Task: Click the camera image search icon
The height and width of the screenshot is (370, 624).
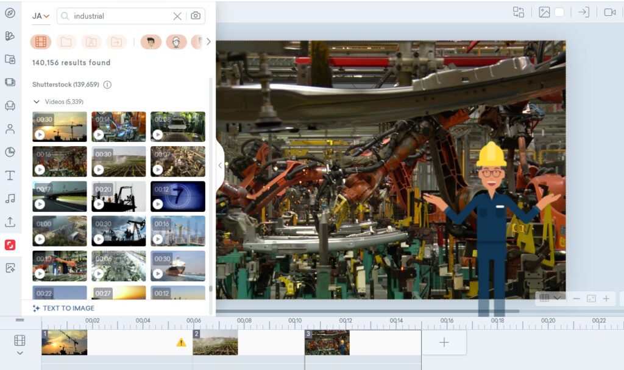Action: point(196,16)
